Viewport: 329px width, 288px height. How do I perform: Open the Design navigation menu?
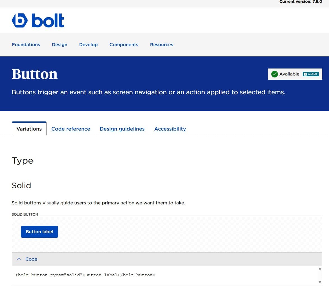tap(59, 45)
